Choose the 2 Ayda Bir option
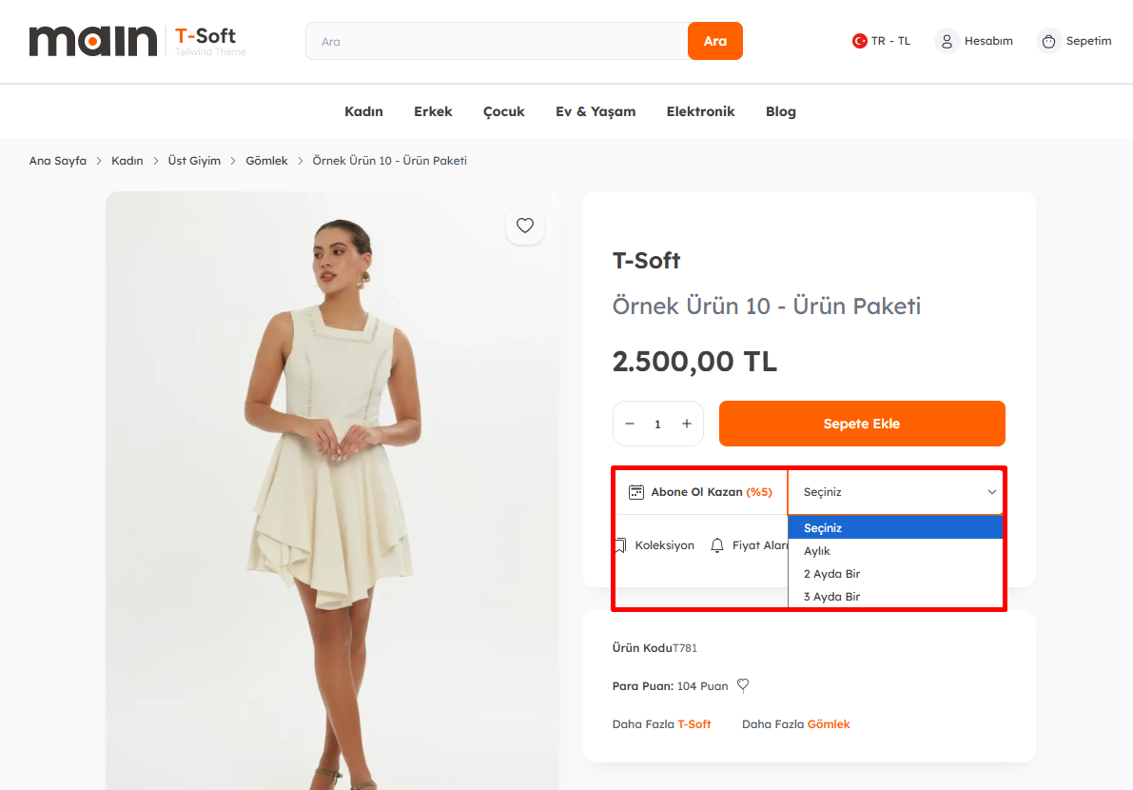The height and width of the screenshot is (790, 1133). (831, 574)
